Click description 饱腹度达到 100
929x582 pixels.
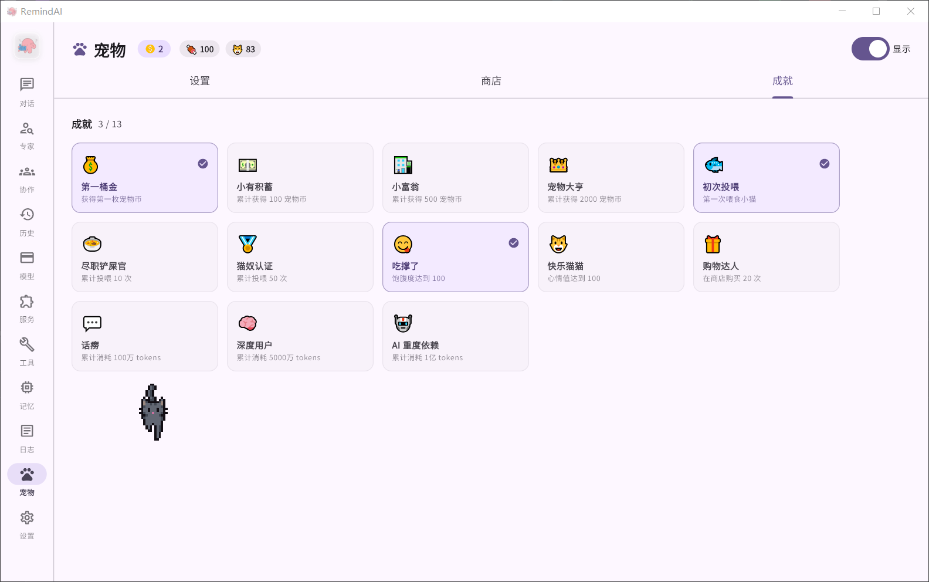pyautogui.click(x=419, y=279)
